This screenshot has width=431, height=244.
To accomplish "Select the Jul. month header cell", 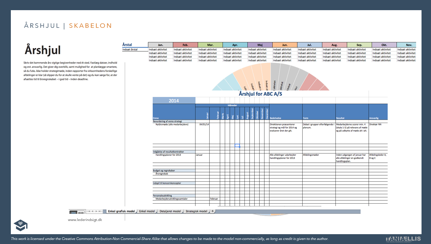I will coord(309,45).
